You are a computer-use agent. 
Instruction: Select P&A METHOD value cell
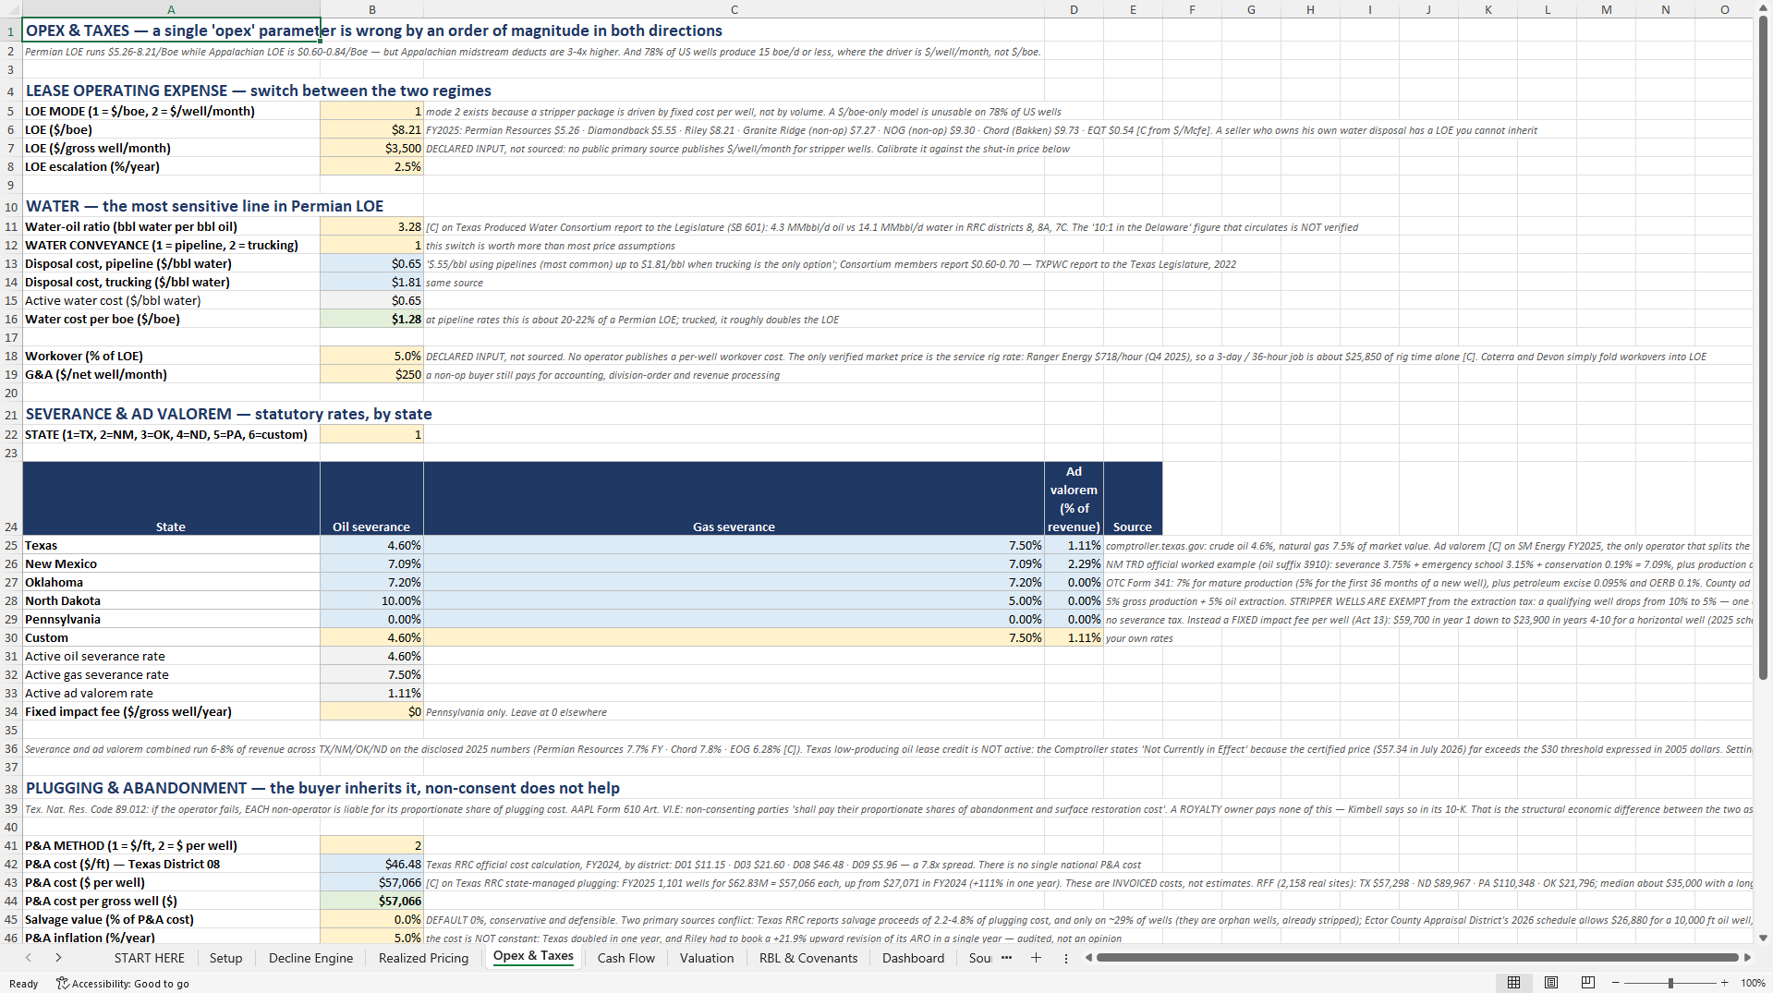coord(371,845)
